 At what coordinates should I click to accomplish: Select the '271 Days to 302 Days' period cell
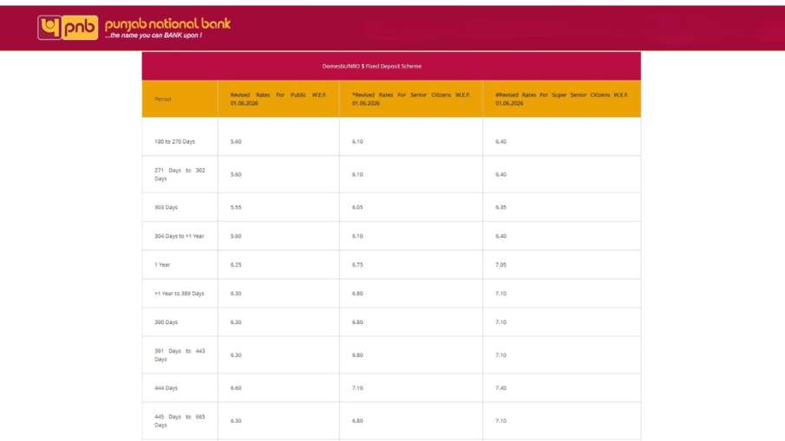click(180, 174)
